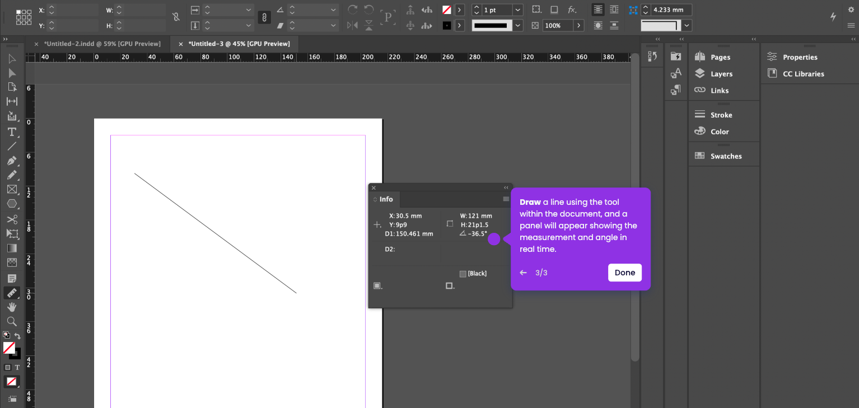Select the Gradient Swatch tool
The height and width of the screenshot is (408, 859).
coord(12,248)
